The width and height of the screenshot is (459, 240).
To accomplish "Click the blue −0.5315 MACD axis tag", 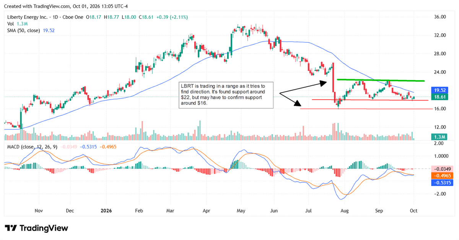I will 441,182.
